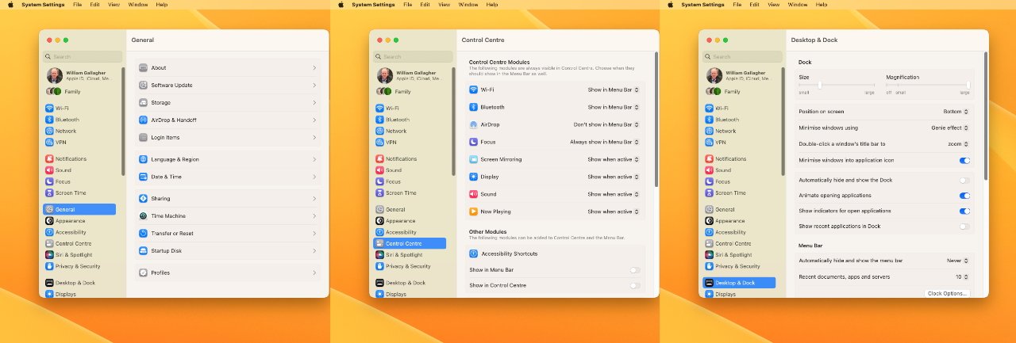Click the Transfer or Reset icon
The image size is (1016, 343).
click(x=144, y=234)
